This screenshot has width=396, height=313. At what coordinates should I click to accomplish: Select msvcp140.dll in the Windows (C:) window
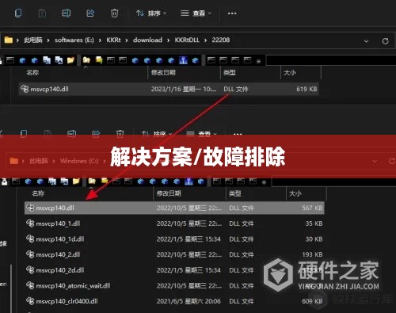click(x=174, y=208)
